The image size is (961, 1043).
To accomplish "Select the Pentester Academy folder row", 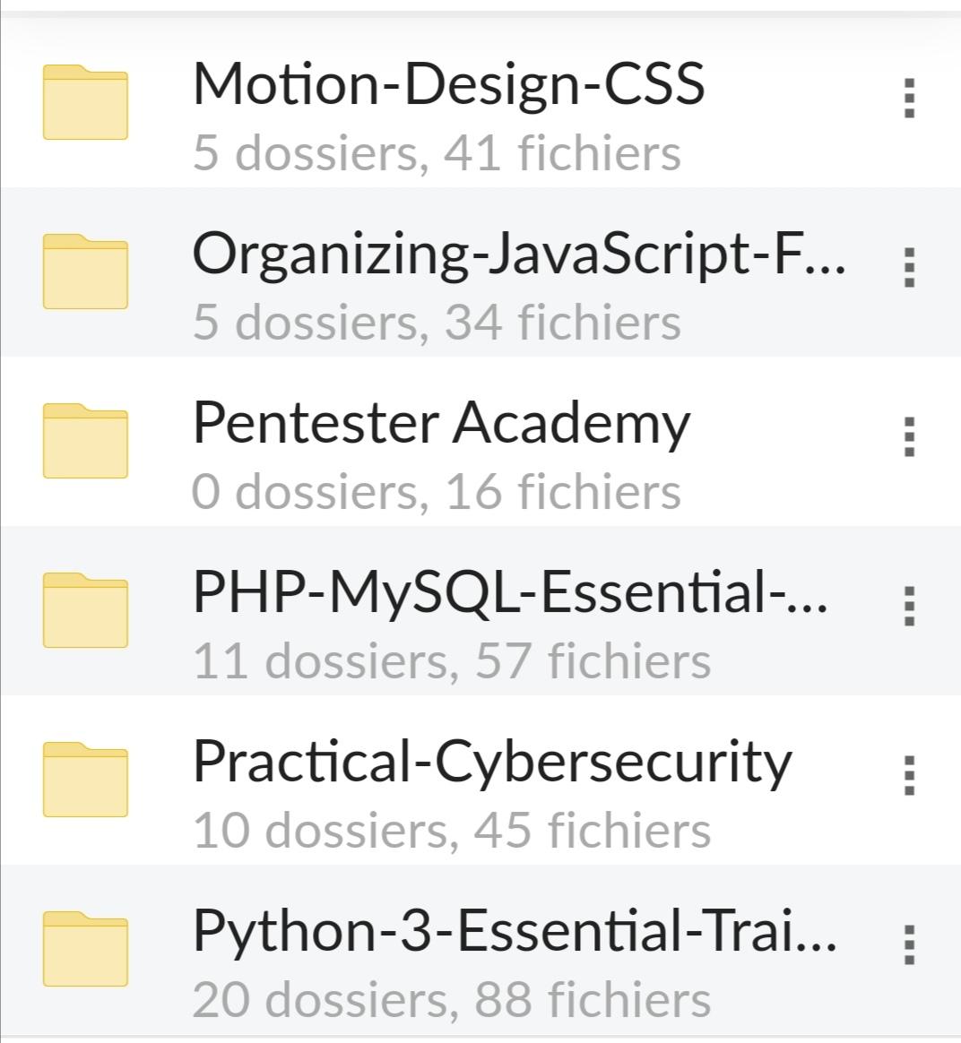I will [441, 422].
